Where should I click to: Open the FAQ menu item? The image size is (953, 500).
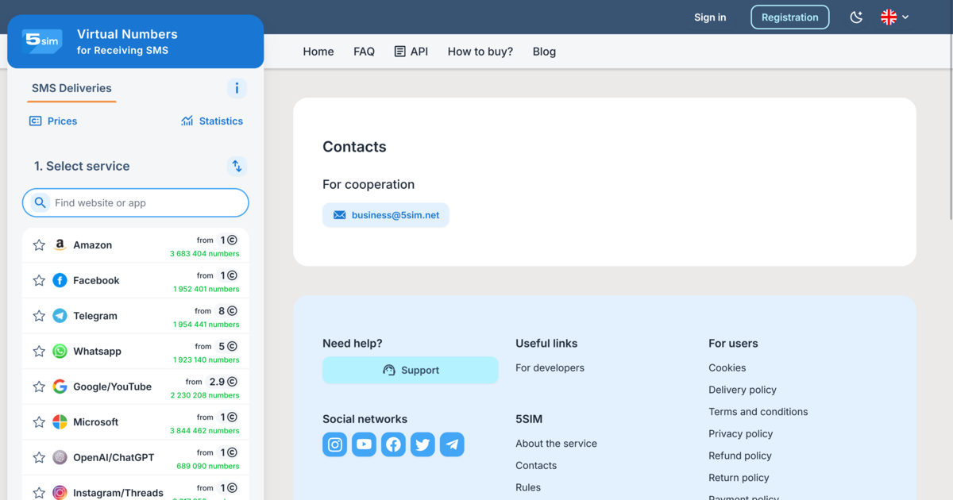click(364, 52)
